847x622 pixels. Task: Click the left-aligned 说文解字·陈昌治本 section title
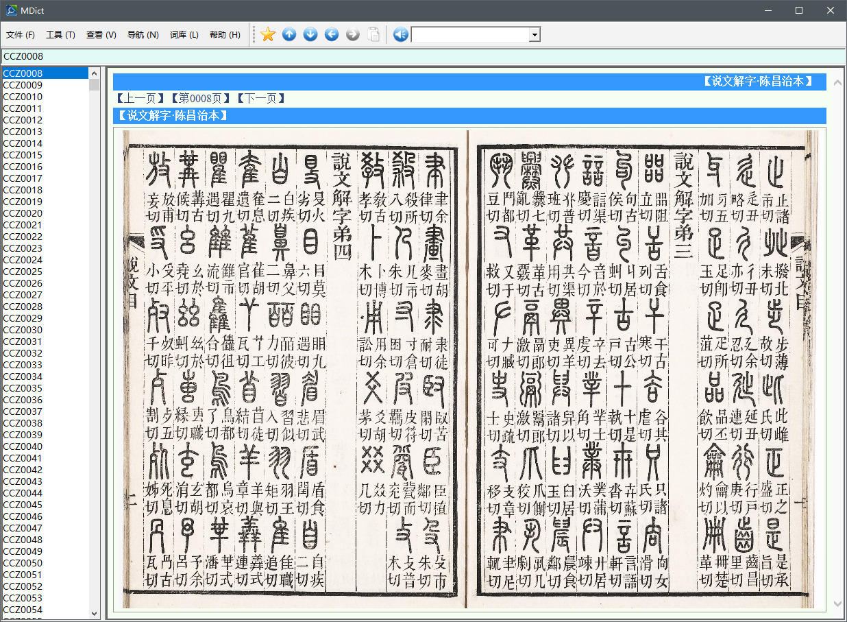(173, 115)
